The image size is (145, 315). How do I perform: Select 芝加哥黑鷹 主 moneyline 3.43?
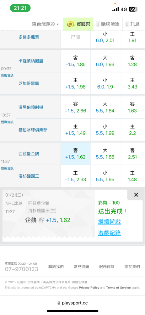132,83
